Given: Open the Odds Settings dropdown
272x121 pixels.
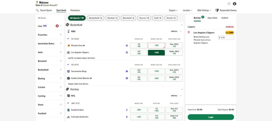Looking at the screenshot, I should pos(204,10).
